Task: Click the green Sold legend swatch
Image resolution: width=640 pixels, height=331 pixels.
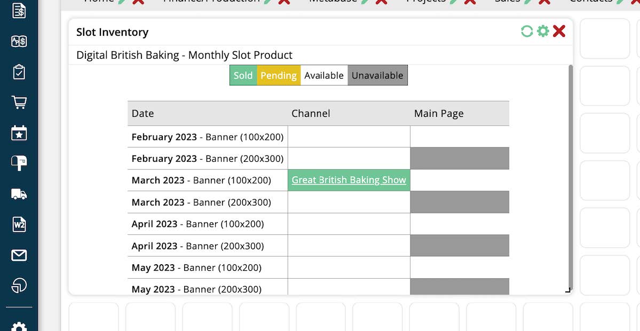Action: [x=243, y=76]
